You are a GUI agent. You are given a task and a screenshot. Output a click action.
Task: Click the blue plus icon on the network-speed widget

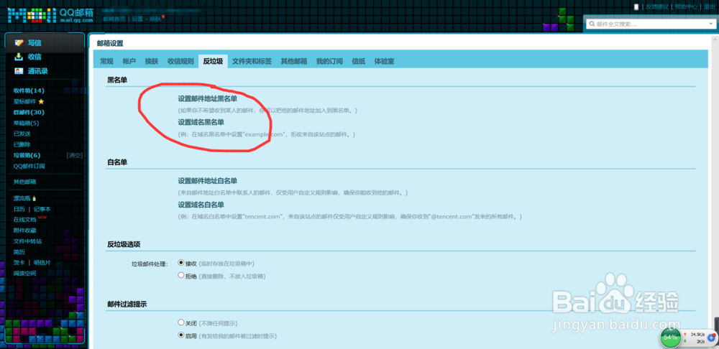711,337
